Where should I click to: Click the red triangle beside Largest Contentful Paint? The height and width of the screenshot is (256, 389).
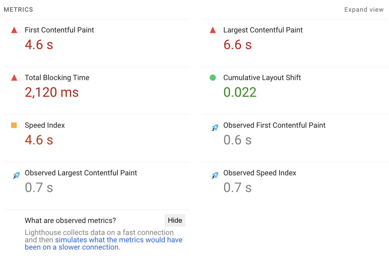click(213, 30)
